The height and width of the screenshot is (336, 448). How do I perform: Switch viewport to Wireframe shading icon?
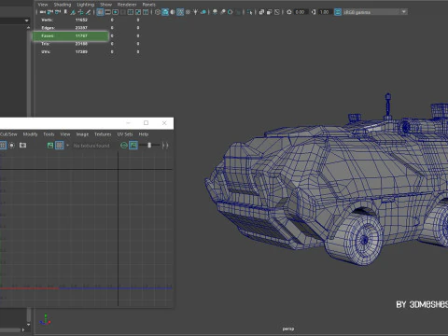158,12
